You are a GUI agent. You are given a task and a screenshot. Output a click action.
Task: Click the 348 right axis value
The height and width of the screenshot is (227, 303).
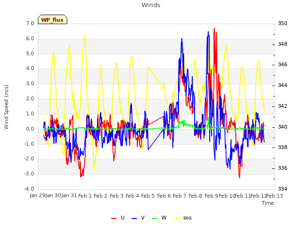(283, 44)
